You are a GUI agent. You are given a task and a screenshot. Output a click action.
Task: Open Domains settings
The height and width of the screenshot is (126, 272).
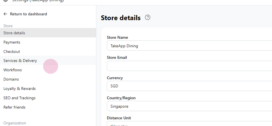(x=48, y=79)
